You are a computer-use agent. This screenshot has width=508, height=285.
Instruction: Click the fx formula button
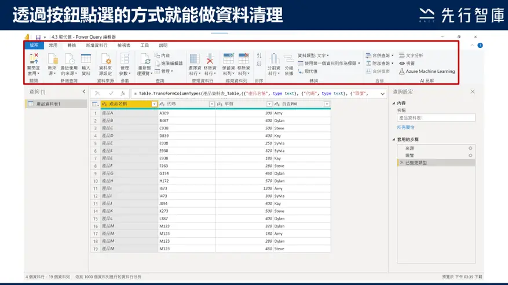(x=123, y=93)
